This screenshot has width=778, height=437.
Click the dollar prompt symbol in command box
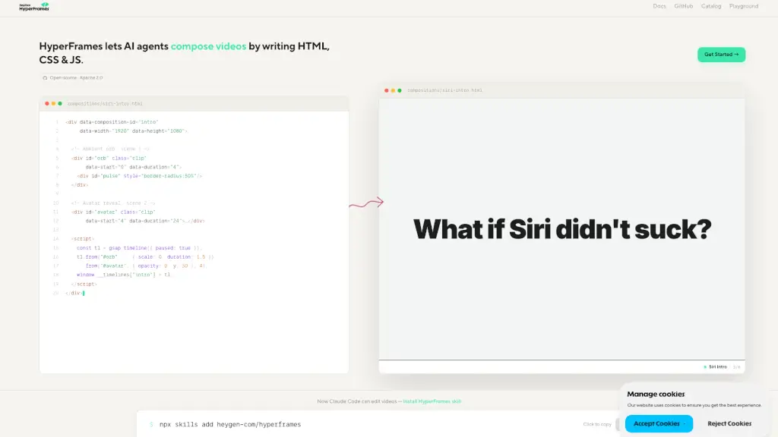tap(151, 425)
